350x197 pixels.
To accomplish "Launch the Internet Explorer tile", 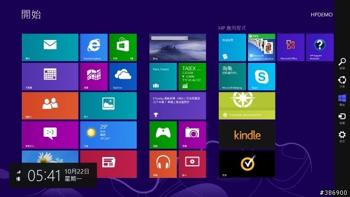I will point(94,48).
